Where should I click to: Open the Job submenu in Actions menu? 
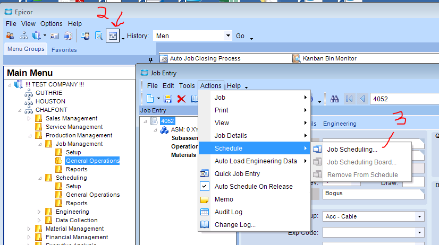254,98
